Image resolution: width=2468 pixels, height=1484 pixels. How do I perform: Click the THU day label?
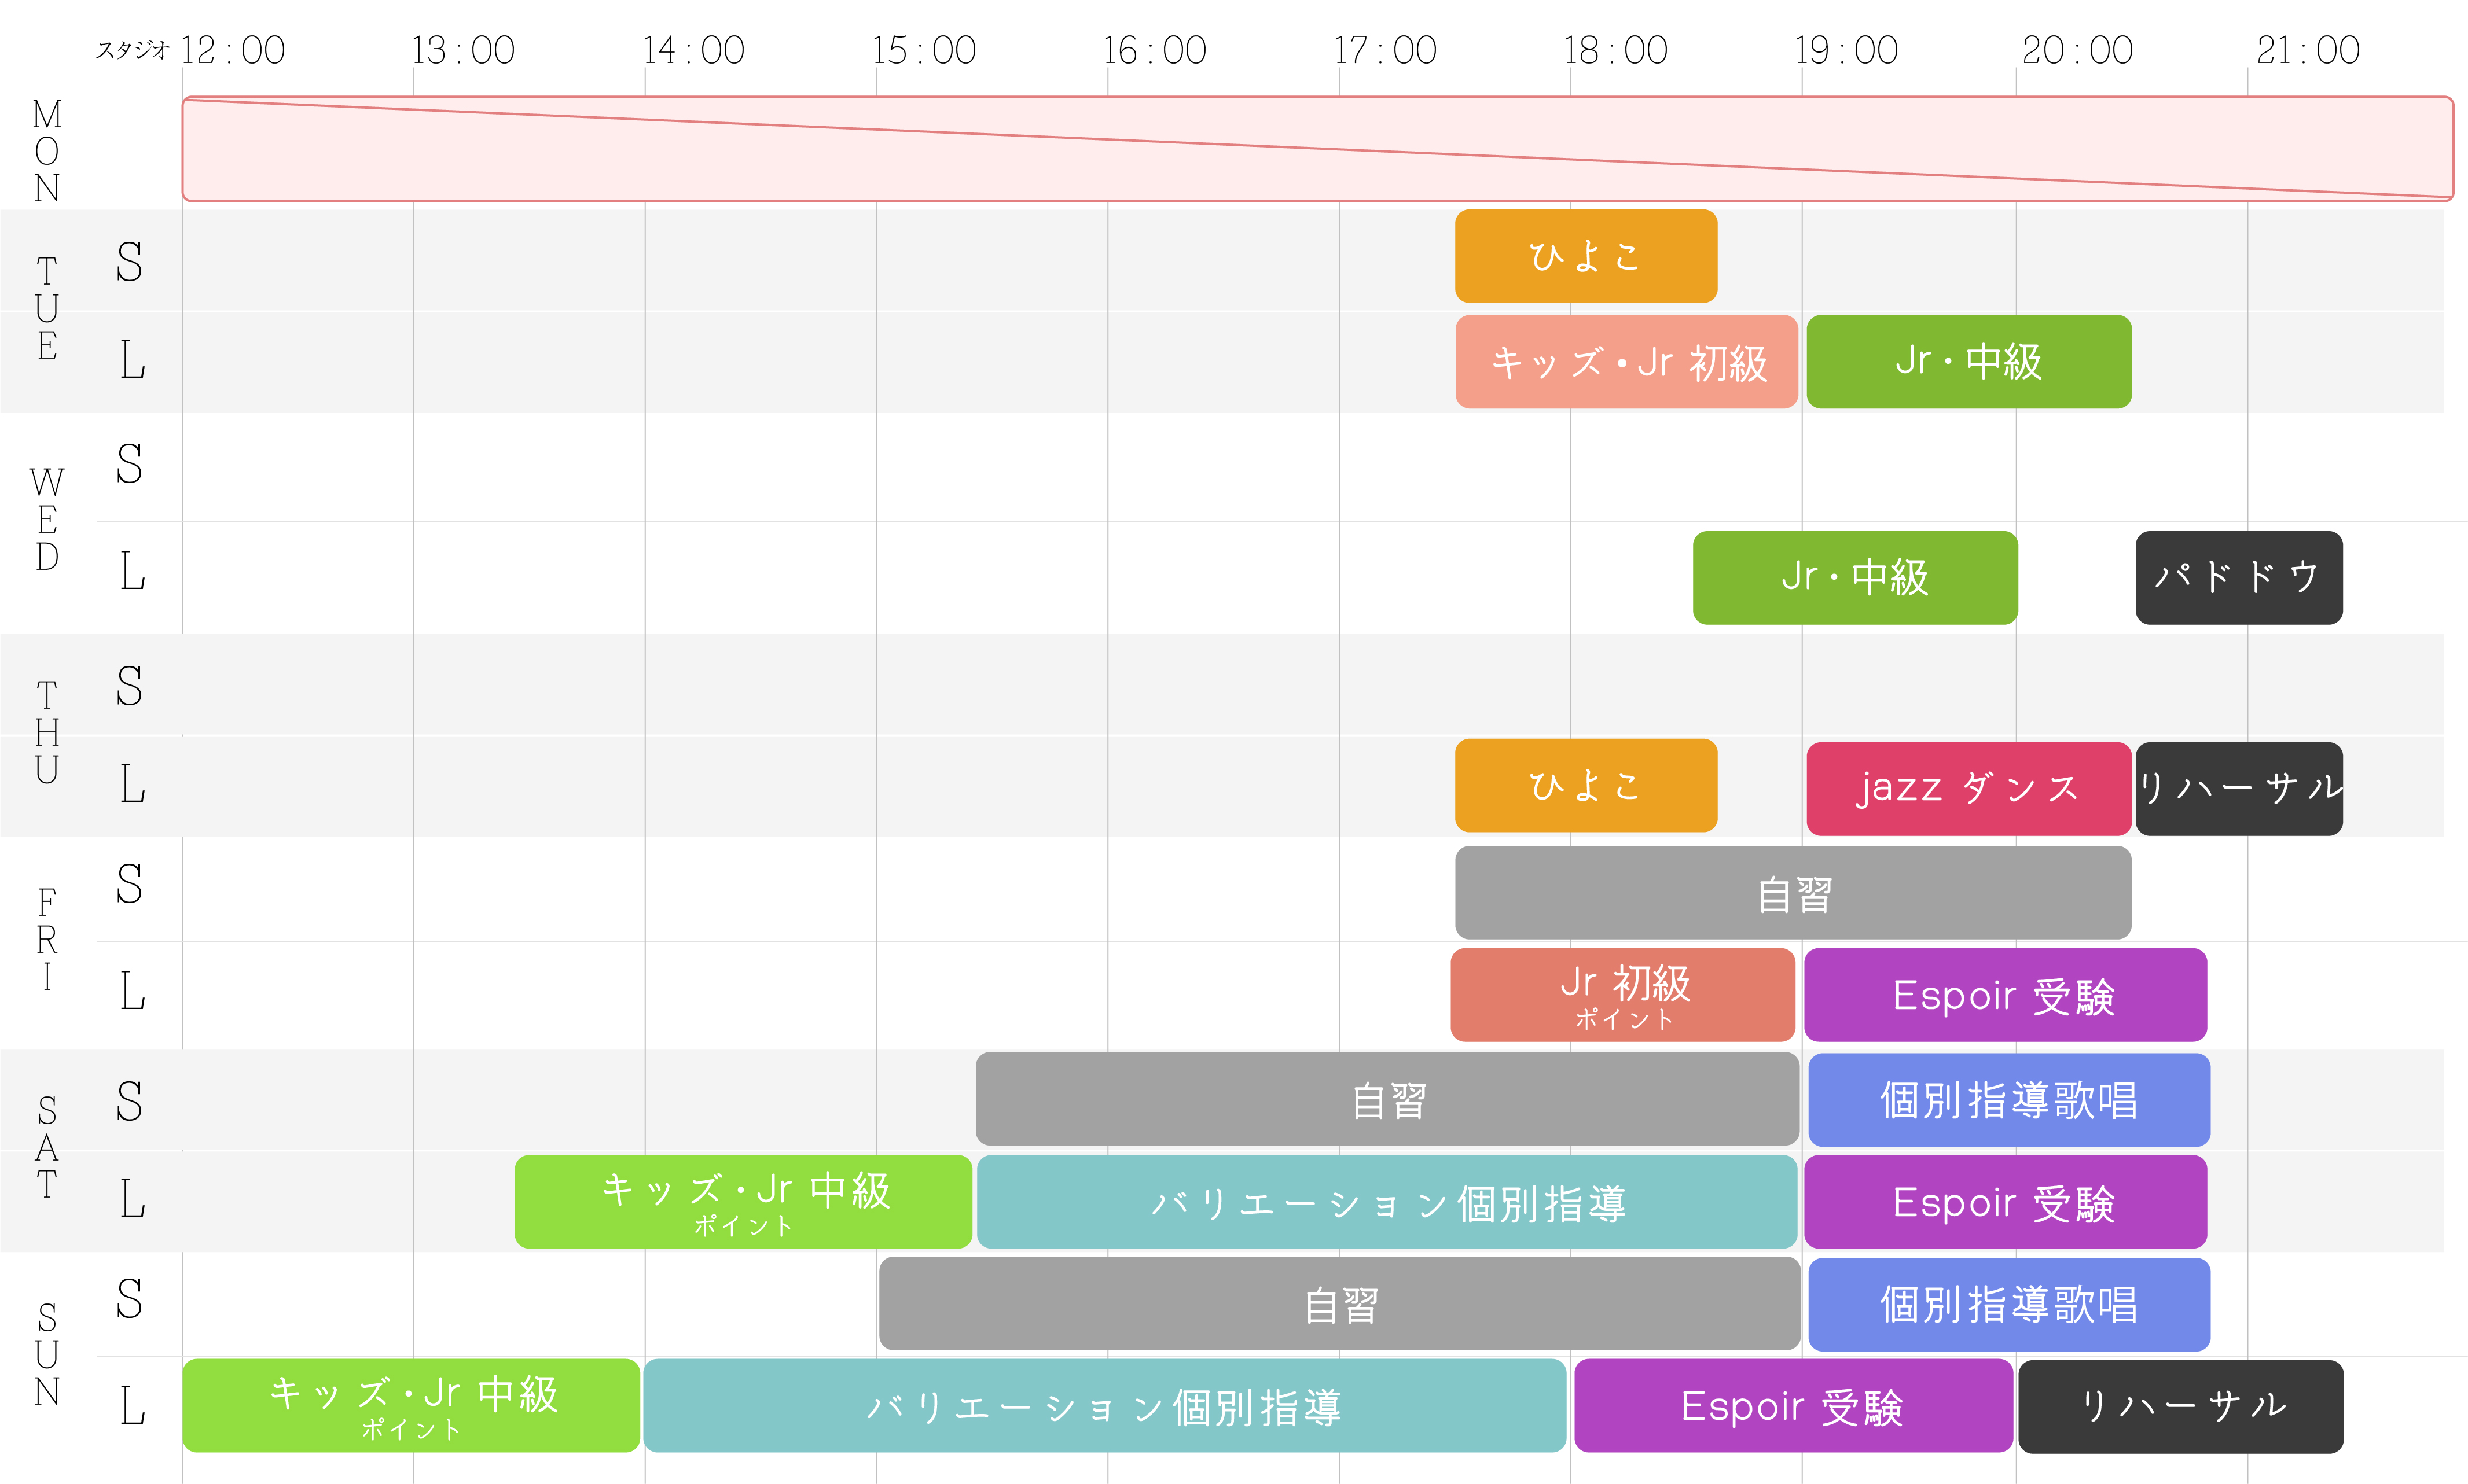[x=47, y=733]
